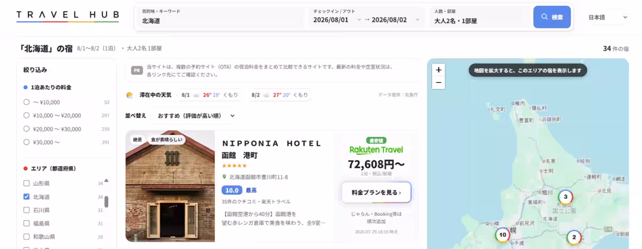Edit the 目的地・キーワード field 北海道
Image resolution: width=642 pixels, height=249 pixels.
pyautogui.click(x=221, y=17)
